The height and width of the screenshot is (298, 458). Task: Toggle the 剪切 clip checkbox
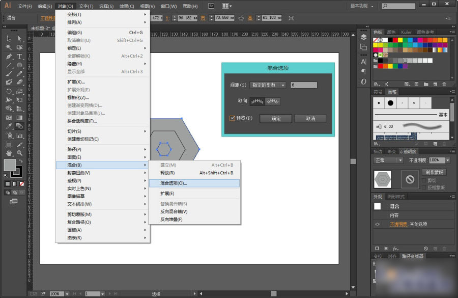tap(424, 180)
